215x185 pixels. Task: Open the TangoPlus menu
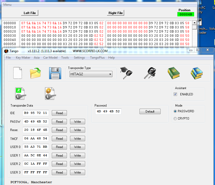coord(97,58)
